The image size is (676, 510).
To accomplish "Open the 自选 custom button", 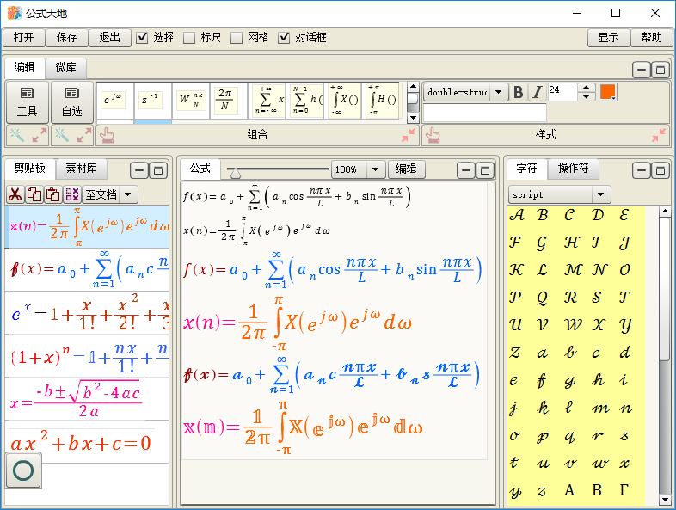I will click(x=72, y=102).
